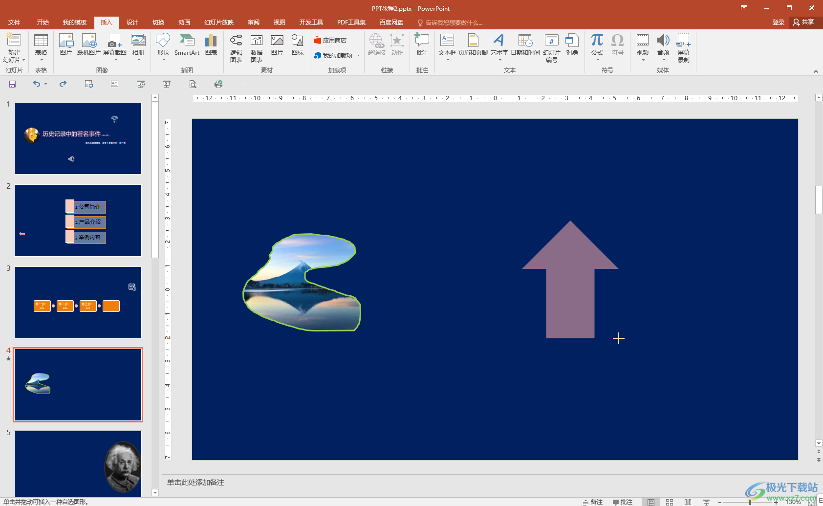823x506 pixels.
Task: Insert Date and Time (日期和时间)
Action: [525, 44]
